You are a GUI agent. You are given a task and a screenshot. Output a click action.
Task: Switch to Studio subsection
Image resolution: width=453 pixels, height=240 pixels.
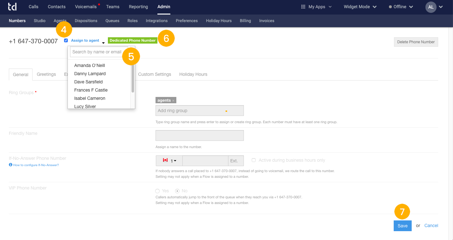pos(40,21)
